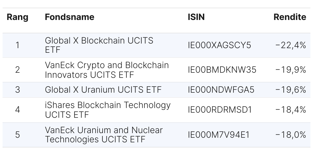Screen dimensions: 313x150
Task: Select the ISIN IE00BMDKNW35 cell
Action: coord(222,70)
